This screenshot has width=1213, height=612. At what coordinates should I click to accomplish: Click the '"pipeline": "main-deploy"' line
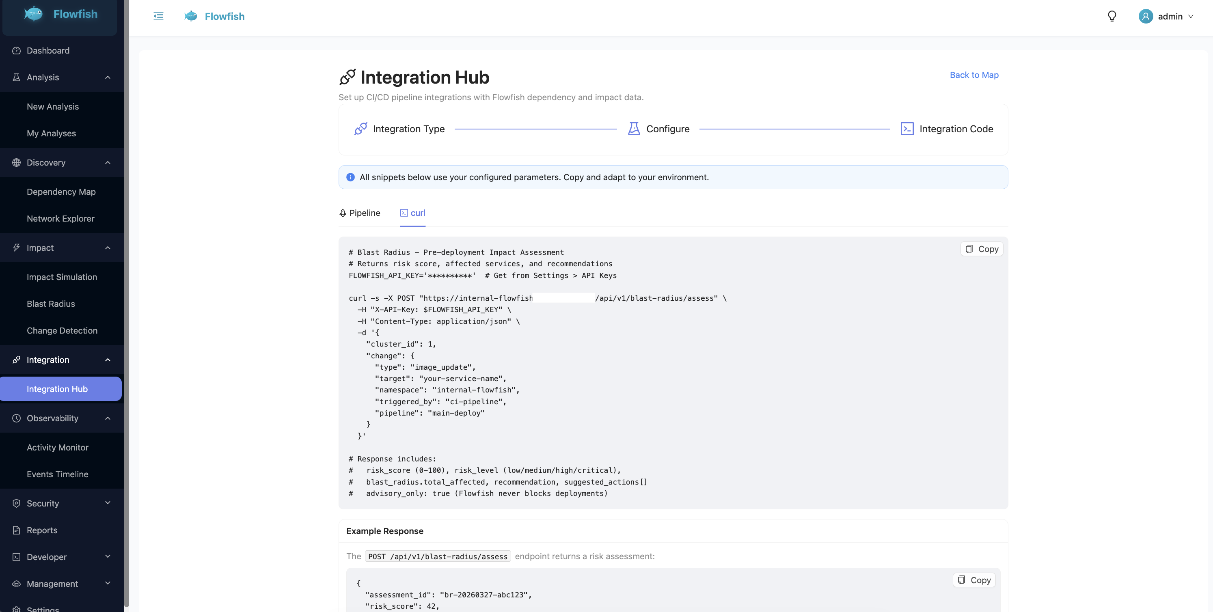[x=430, y=413]
